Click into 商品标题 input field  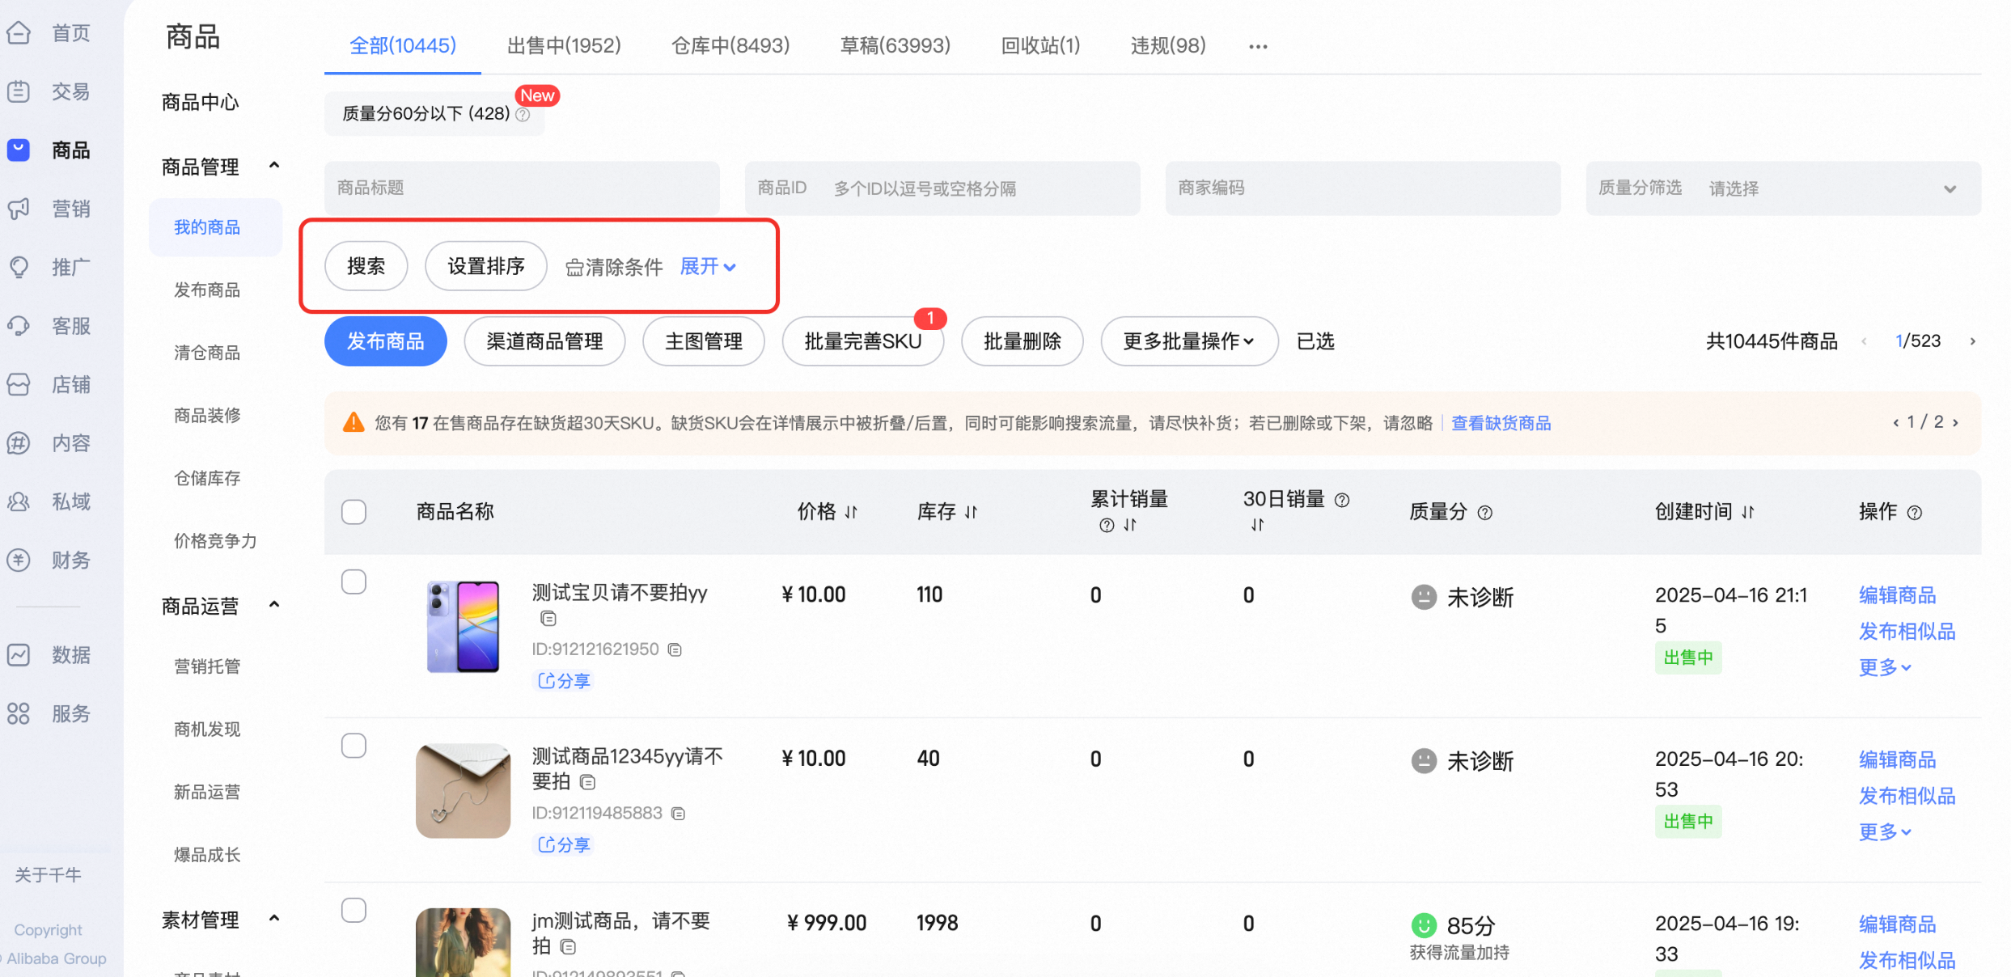(x=522, y=188)
